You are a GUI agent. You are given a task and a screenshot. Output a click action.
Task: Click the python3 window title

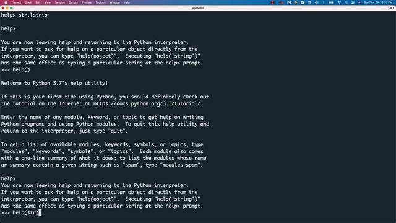click(198, 8)
